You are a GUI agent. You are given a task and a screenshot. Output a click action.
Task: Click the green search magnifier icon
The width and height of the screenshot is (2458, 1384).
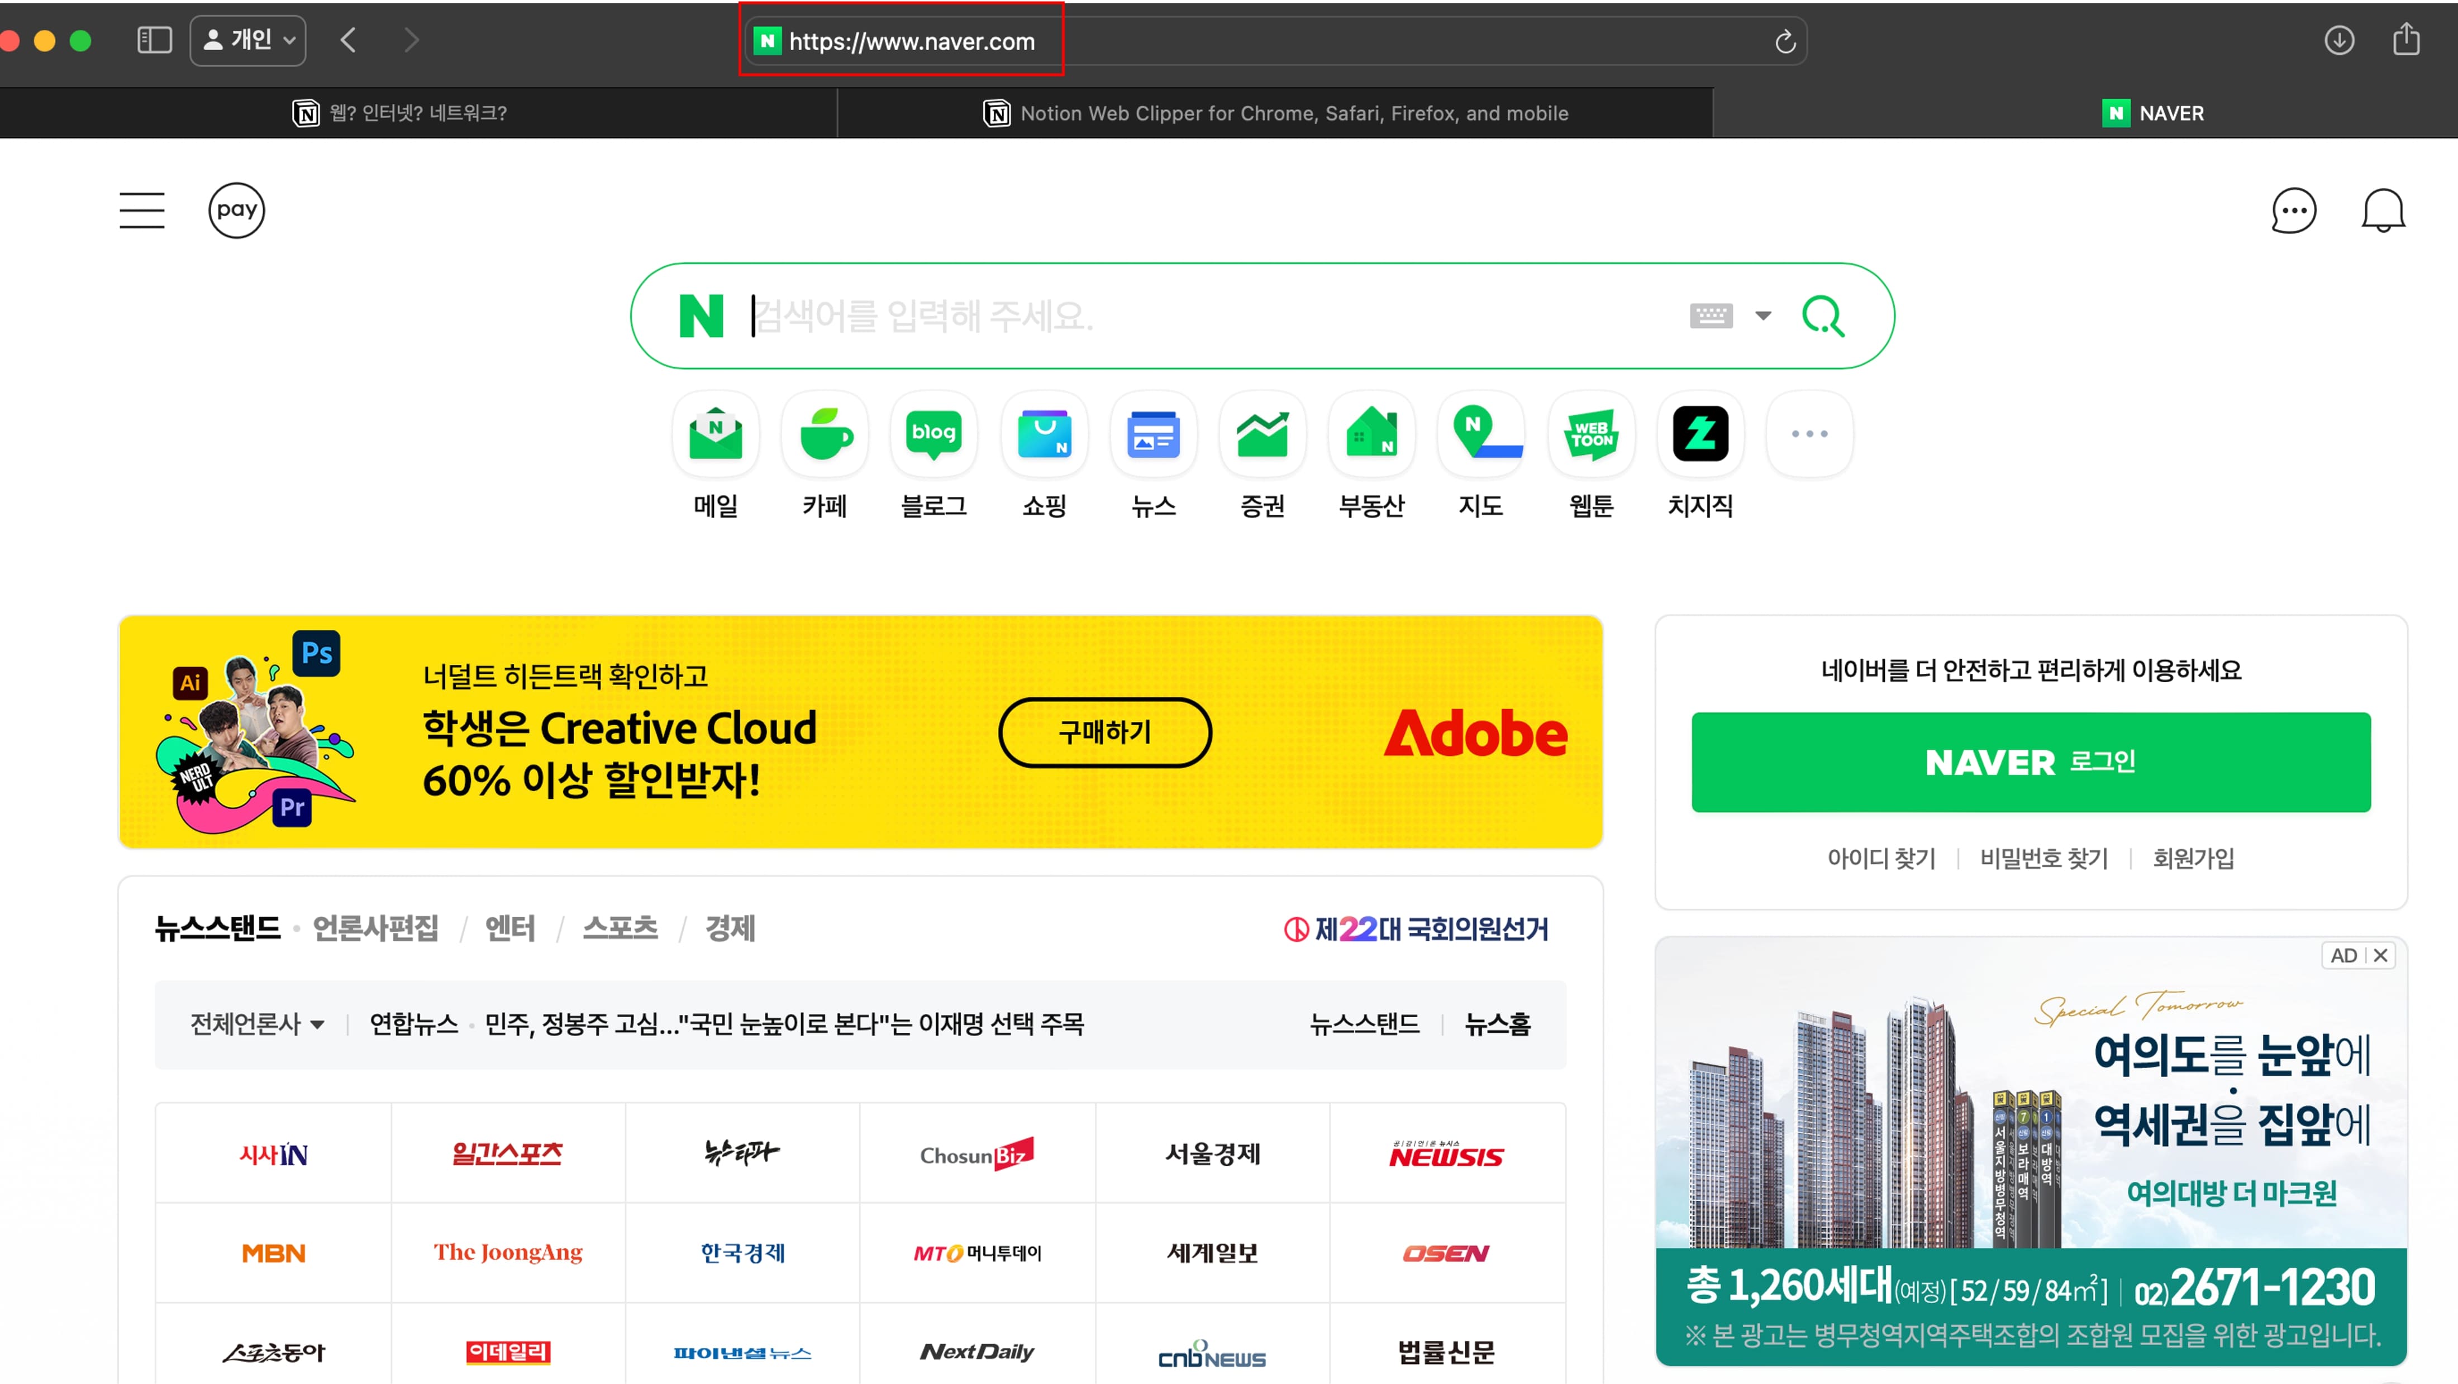(1823, 316)
